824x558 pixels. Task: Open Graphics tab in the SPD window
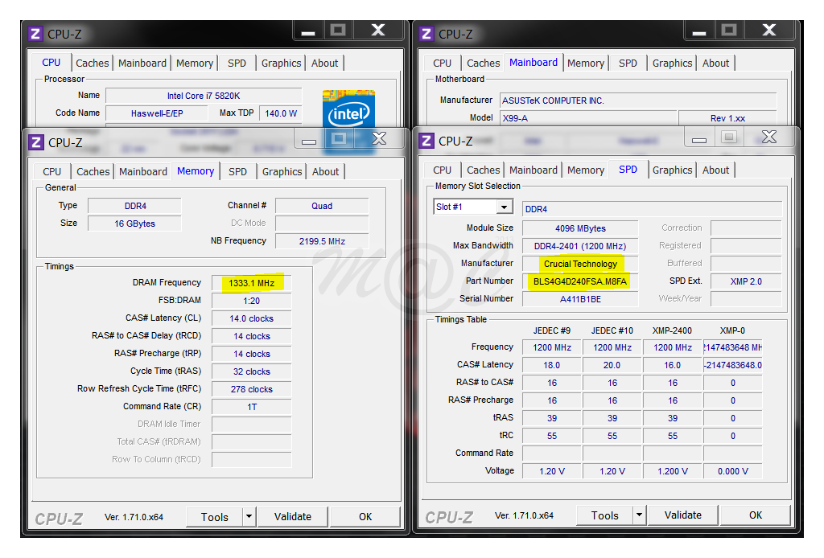(x=672, y=170)
